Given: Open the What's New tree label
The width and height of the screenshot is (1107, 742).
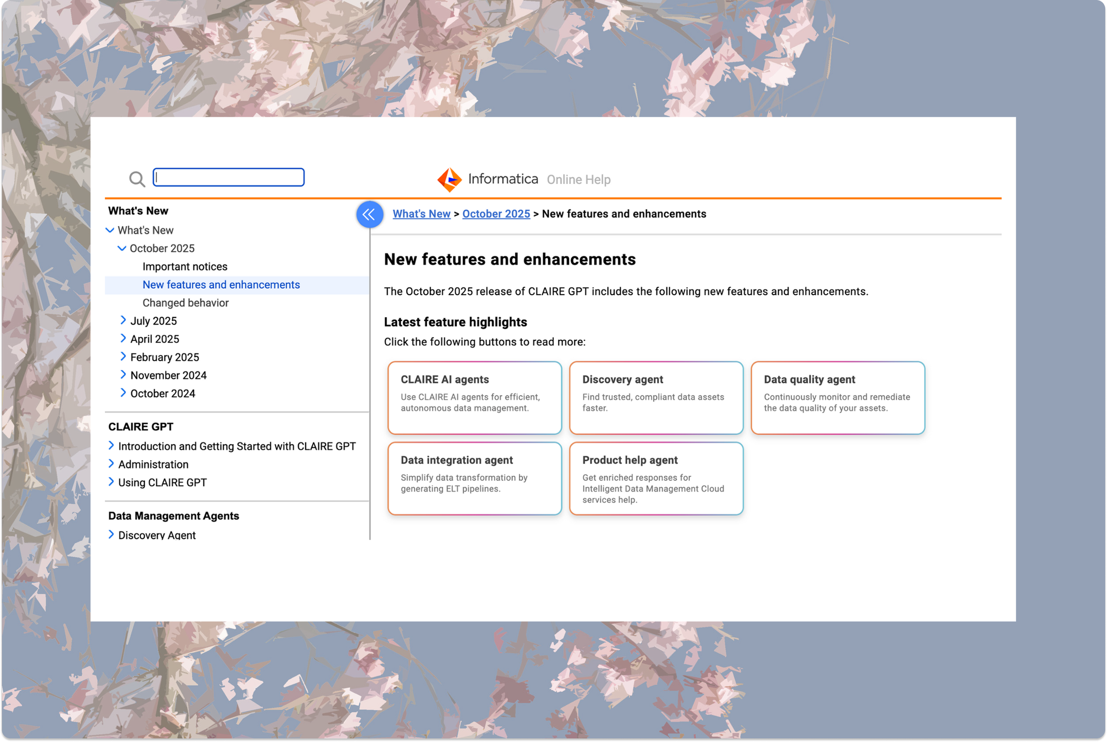Looking at the screenshot, I should [145, 231].
